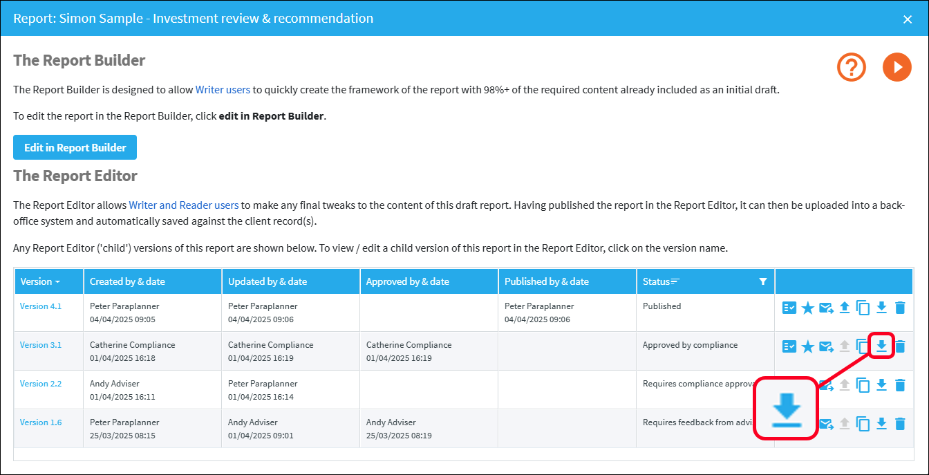The image size is (929, 475).
Task: Delete Version 2.2 using the trash icon
Action: [x=900, y=385]
